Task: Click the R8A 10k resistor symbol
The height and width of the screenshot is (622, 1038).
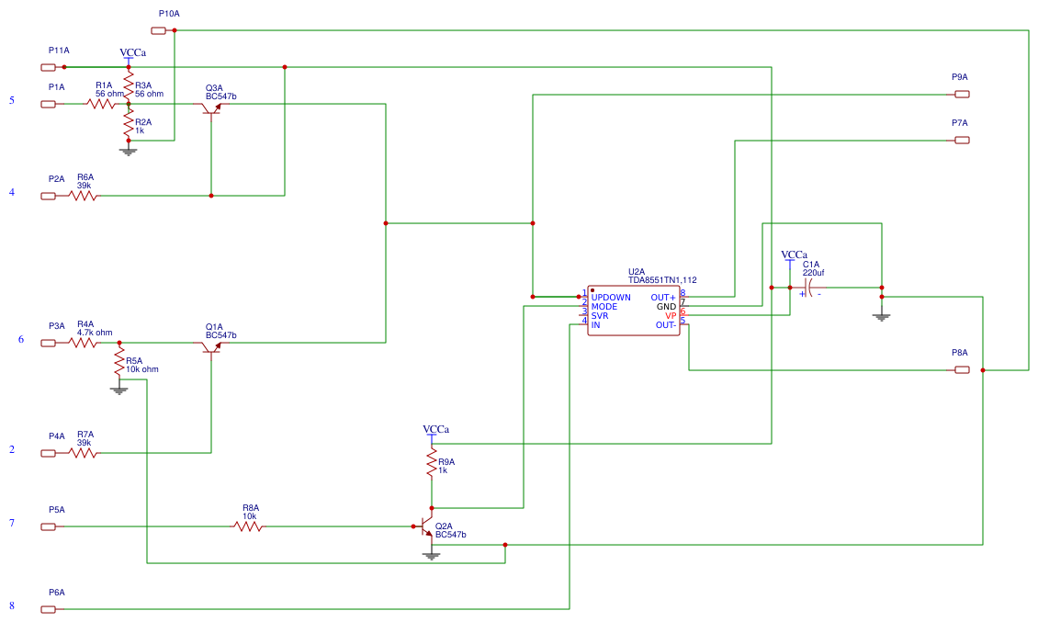Action: pyautogui.click(x=248, y=526)
